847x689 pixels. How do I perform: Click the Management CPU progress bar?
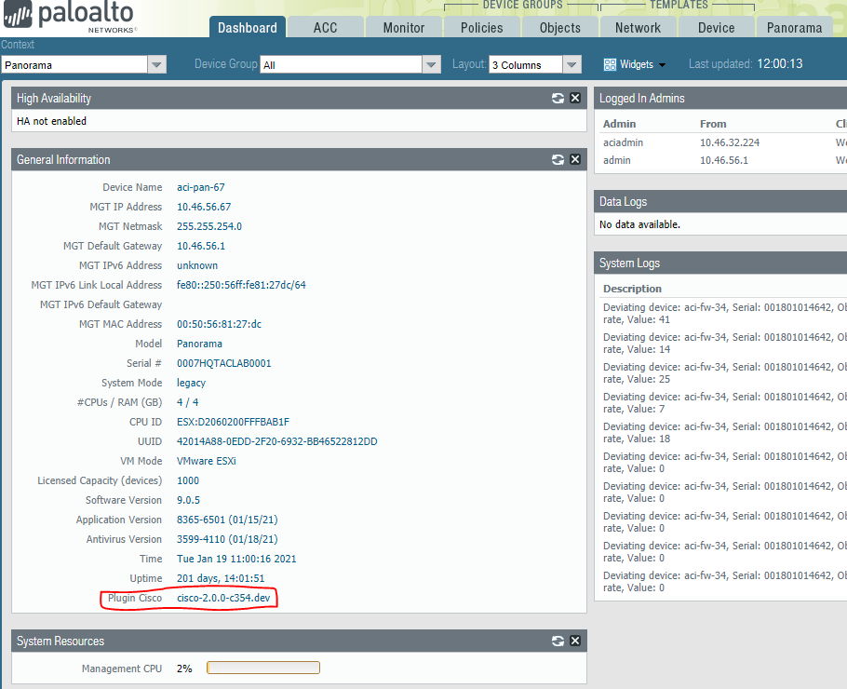[263, 668]
